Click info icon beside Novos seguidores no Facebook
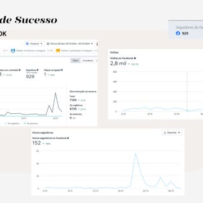This screenshot has width=203, height=203. [x=68, y=138]
